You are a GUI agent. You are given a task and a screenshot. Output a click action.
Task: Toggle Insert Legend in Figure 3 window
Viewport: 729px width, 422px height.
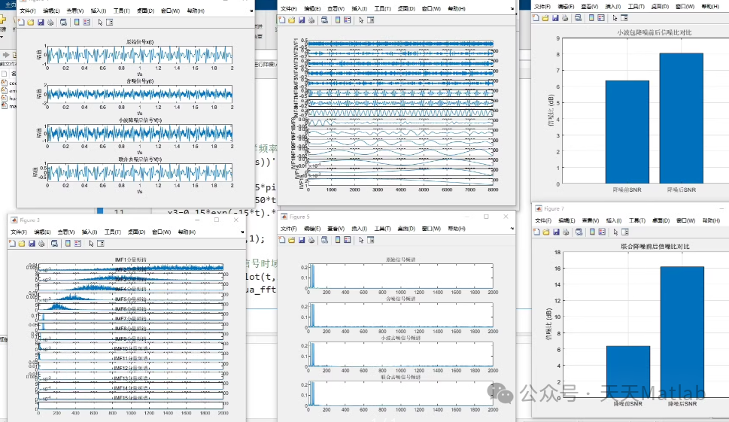pyautogui.click(x=77, y=243)
